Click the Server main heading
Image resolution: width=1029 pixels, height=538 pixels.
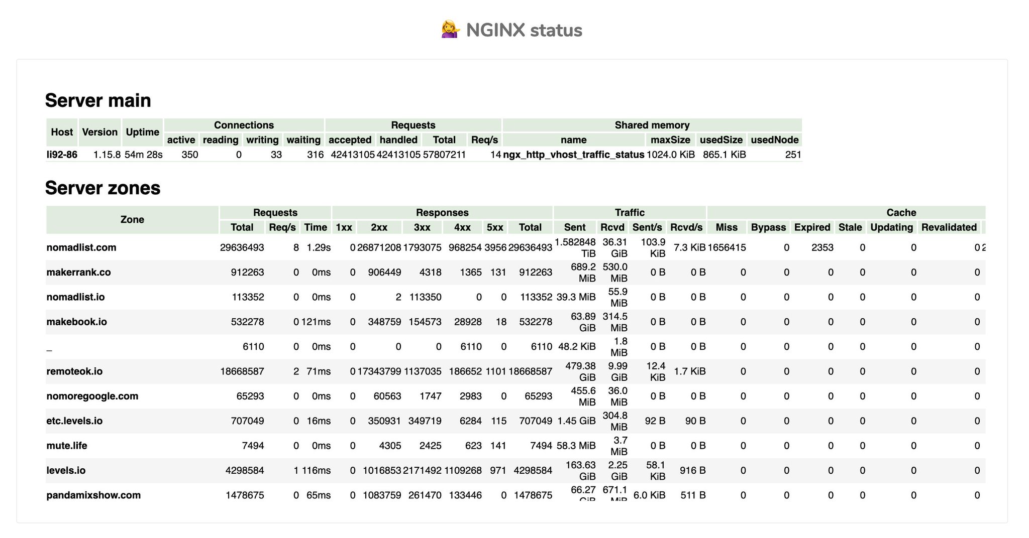[x=98, y=100]
